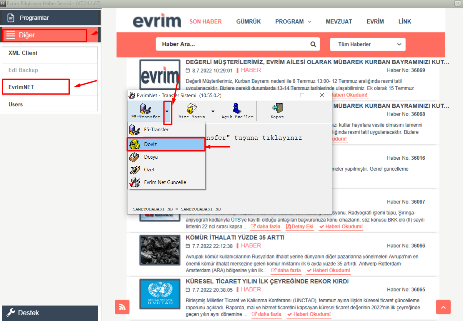Click the evrim logo in header

point(157,21)
